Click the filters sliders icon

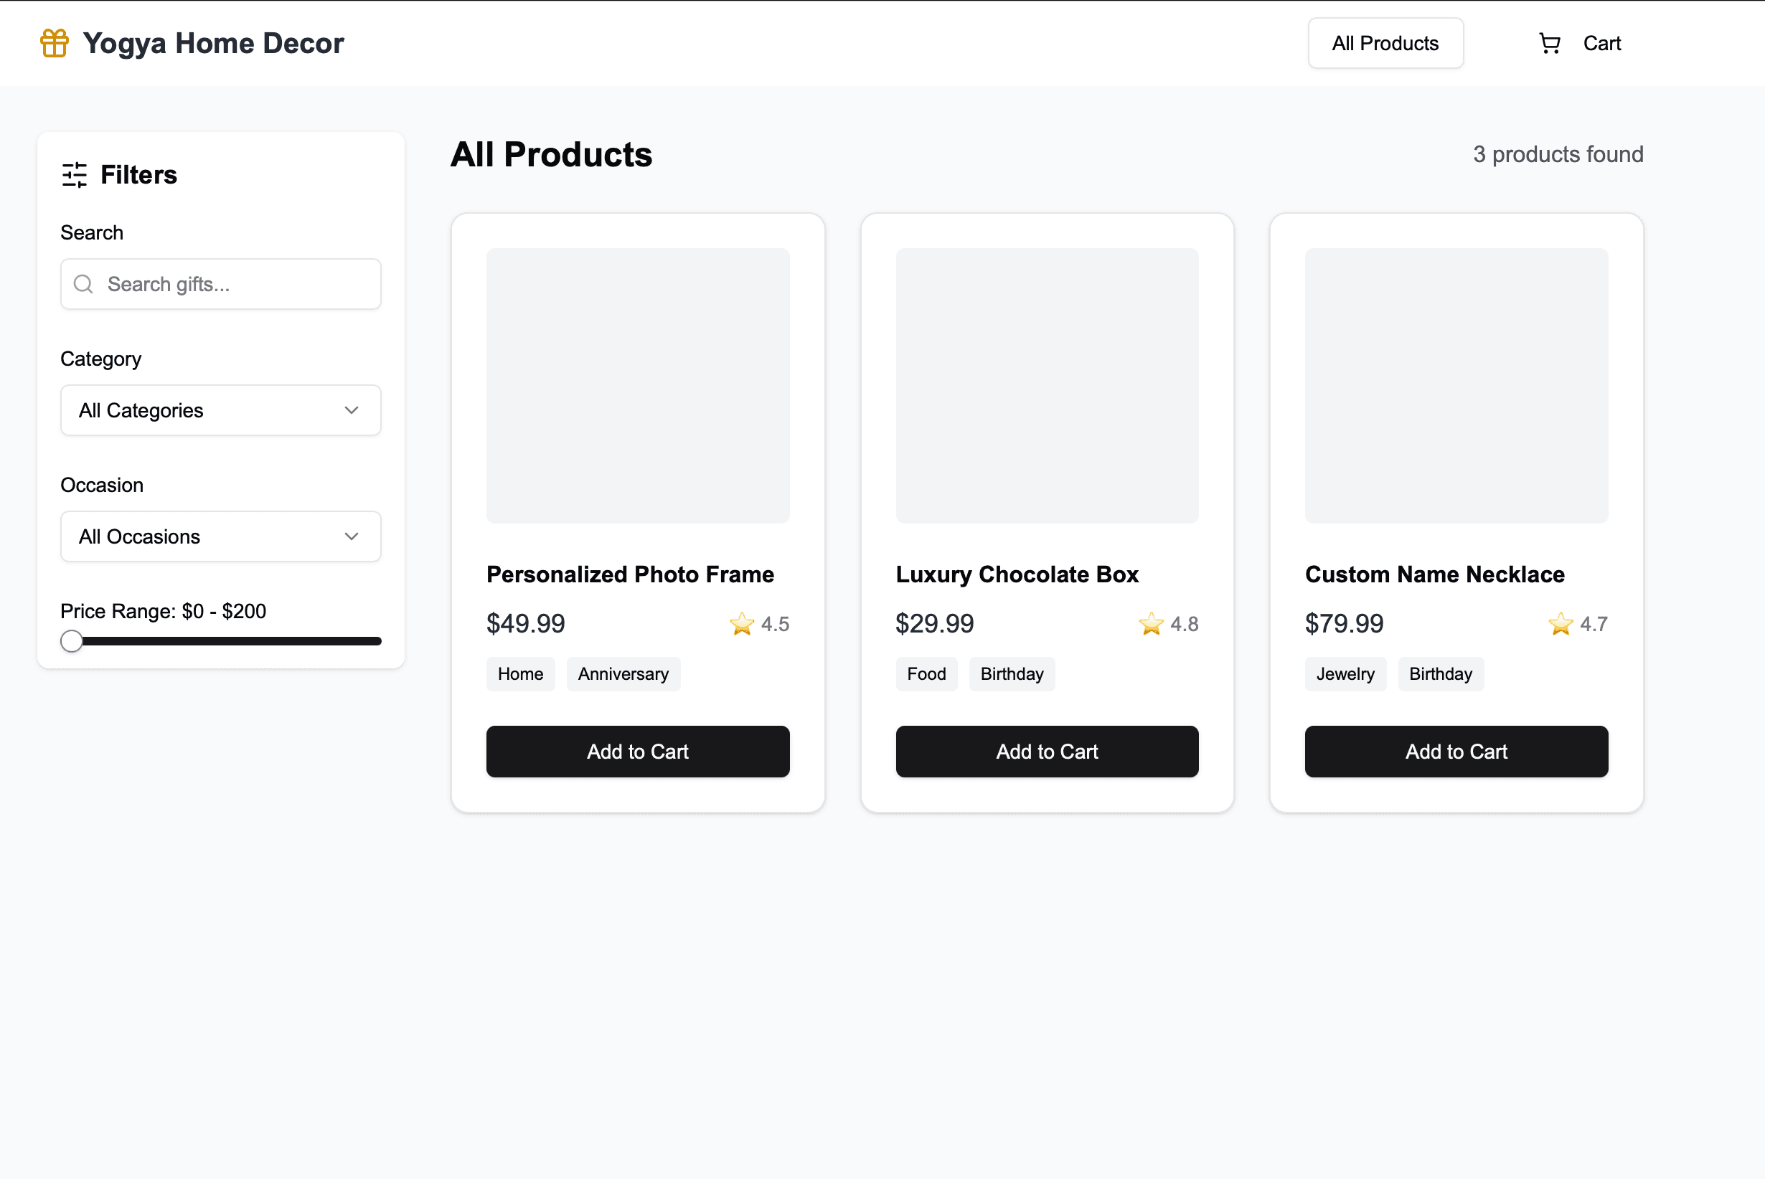point(75,174)
